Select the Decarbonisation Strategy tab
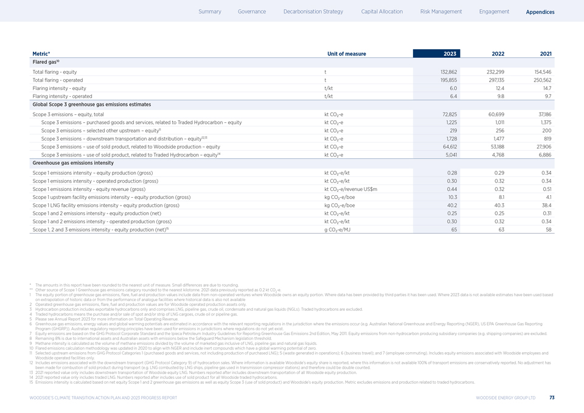The width and height of the screenshot is (584, 413). click(313, 12)
